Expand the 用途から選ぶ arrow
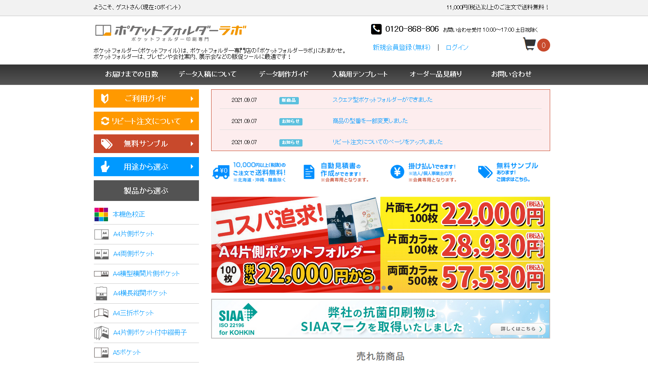Image resolution: width=648 pixels, height=367 pixels. coord(192,166)
